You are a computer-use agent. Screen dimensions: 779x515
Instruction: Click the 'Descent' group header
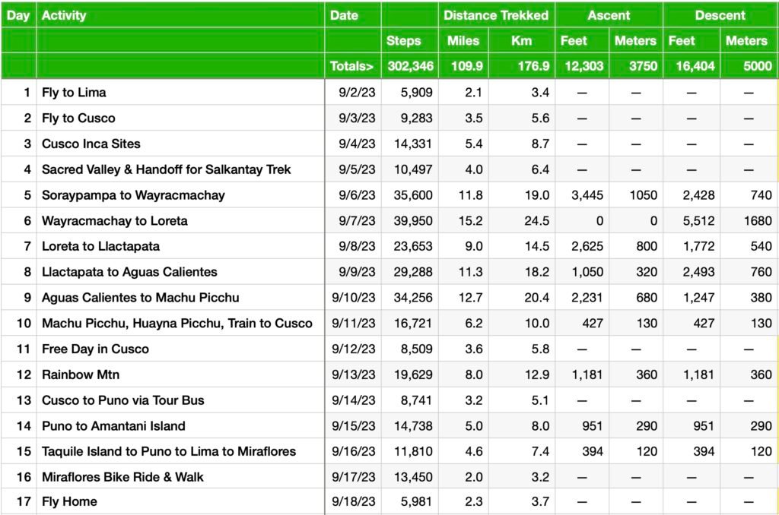720,15
